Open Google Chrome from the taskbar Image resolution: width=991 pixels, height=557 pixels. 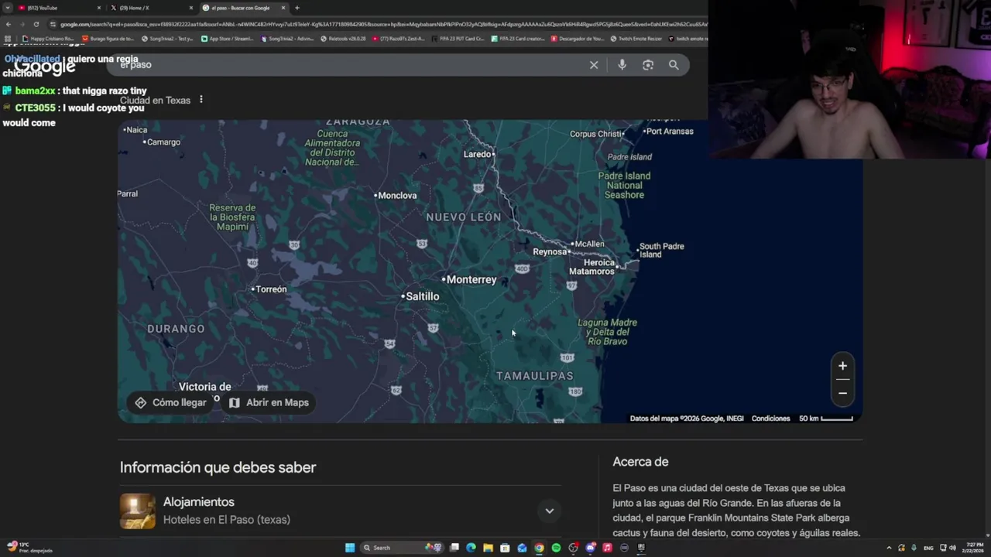tap(539, 548)
